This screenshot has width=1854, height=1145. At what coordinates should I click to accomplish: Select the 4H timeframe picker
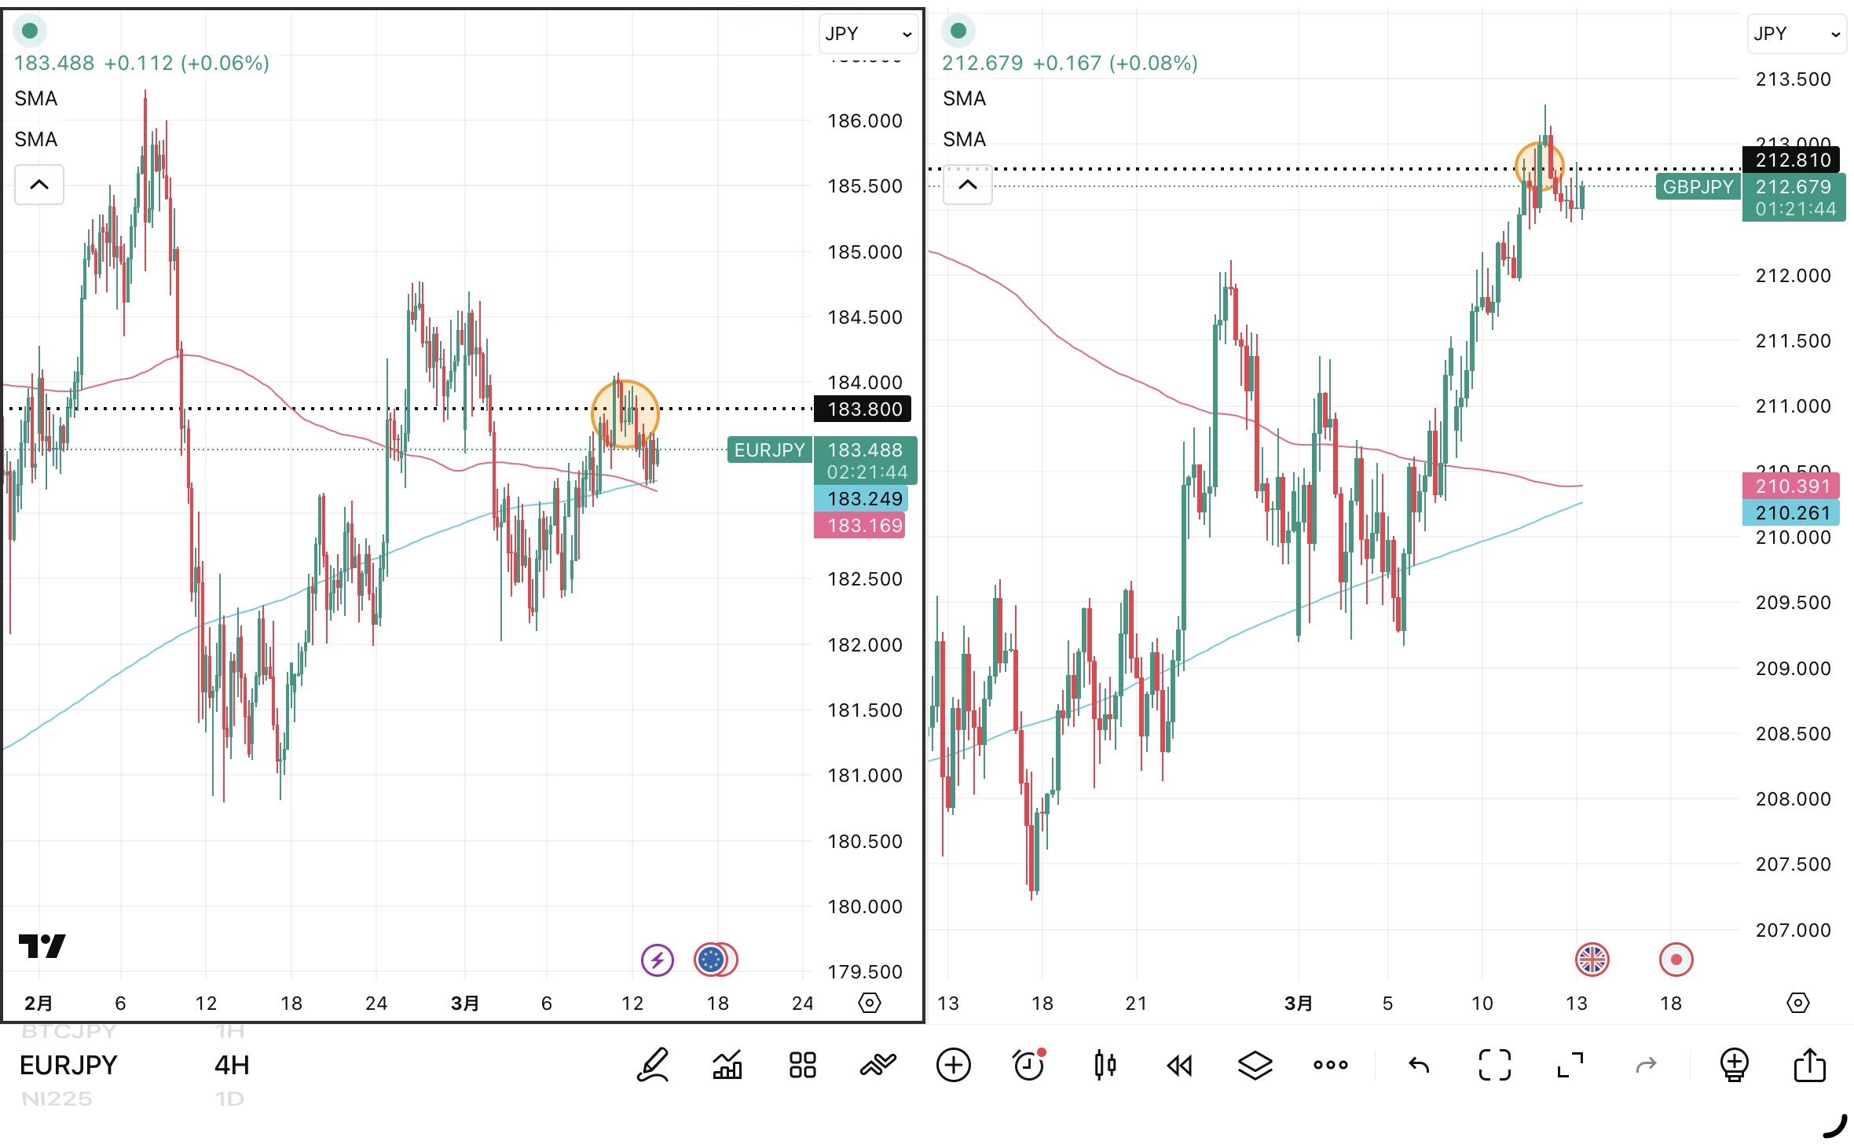[232, 1065]
